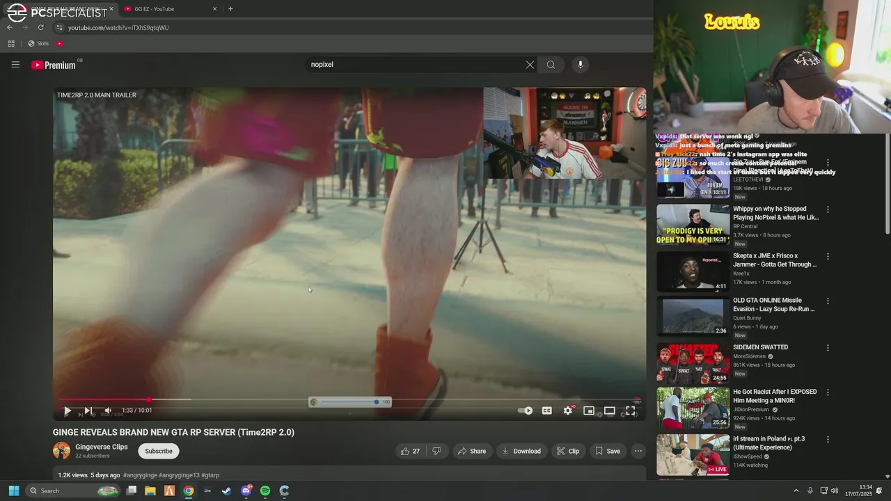The image size is (891, 501).
Task: Mute the video player volume
Action: pyautogui.click(x=107, y=411)
